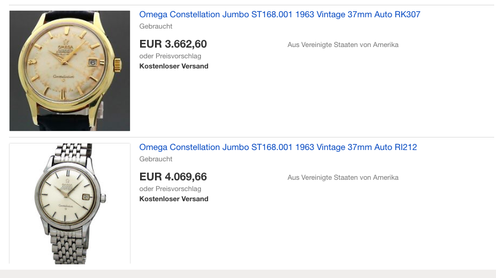Select "oder Preisvorschlag" under the EUR 3.662,60 price
496x278 pixels.
[x=170, y=56]
